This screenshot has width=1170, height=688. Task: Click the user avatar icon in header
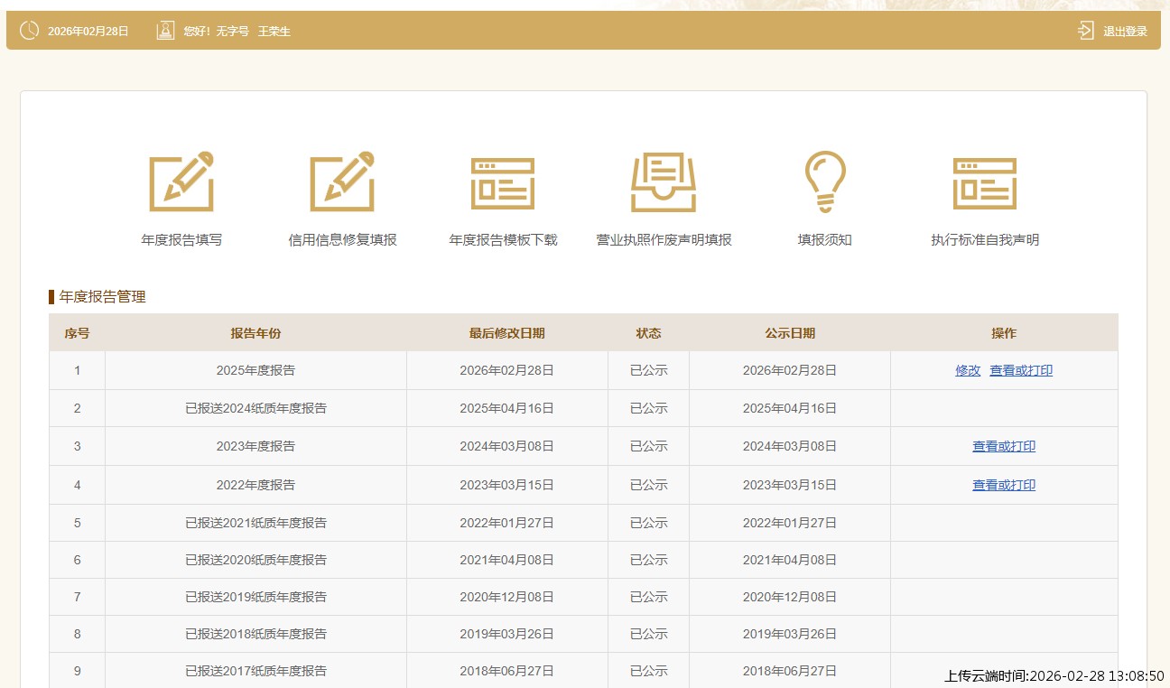click(165, 31)
